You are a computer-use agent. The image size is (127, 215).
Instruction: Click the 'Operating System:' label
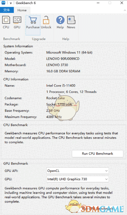19,52
